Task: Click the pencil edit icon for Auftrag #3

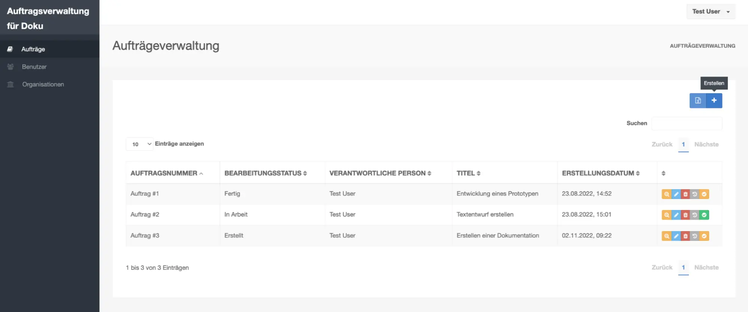Action: [676, 236]
